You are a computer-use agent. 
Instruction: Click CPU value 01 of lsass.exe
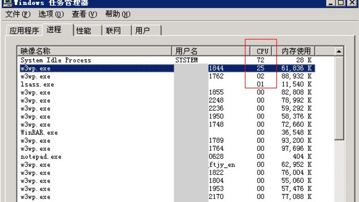260,84
